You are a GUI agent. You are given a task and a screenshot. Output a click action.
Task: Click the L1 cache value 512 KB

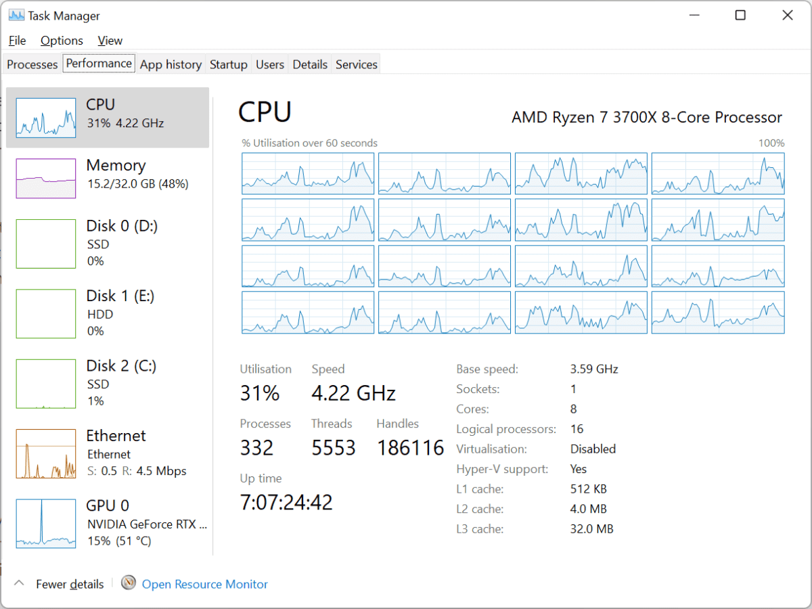coord(588,489)
